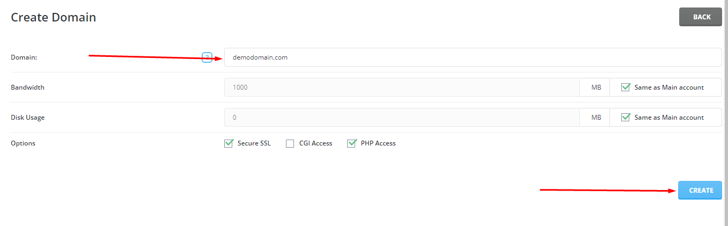Enable the CGI Access checkbox
Screen dimensions: 728x226
click(x=290, y=143)
